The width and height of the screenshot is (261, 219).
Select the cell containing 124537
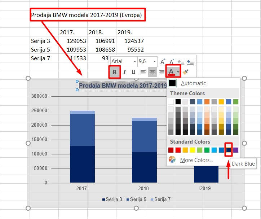(130, 41)
